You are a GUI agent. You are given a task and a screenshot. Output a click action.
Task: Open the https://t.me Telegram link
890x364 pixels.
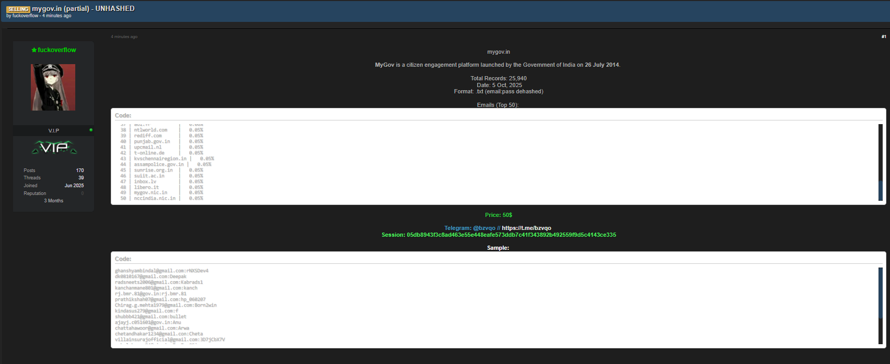526,228
